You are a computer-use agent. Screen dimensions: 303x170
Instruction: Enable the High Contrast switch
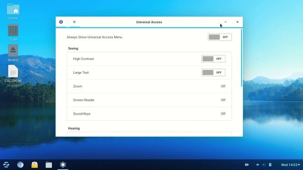213,59
